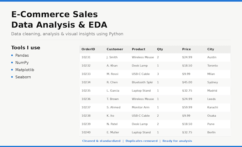
Task: Click the OrderID column header
Action: pyautogui.click(x=88, y=49)
